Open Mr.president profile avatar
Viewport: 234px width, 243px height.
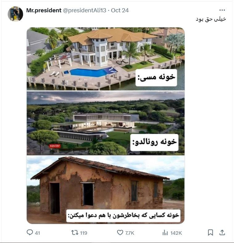point(15,14)
